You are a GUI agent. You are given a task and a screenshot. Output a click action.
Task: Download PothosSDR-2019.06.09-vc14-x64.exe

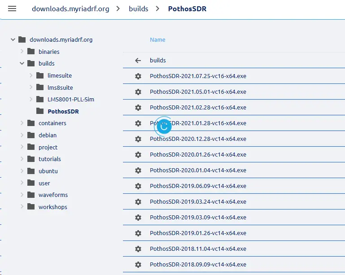pyautogui.click(x=198, y=186)
